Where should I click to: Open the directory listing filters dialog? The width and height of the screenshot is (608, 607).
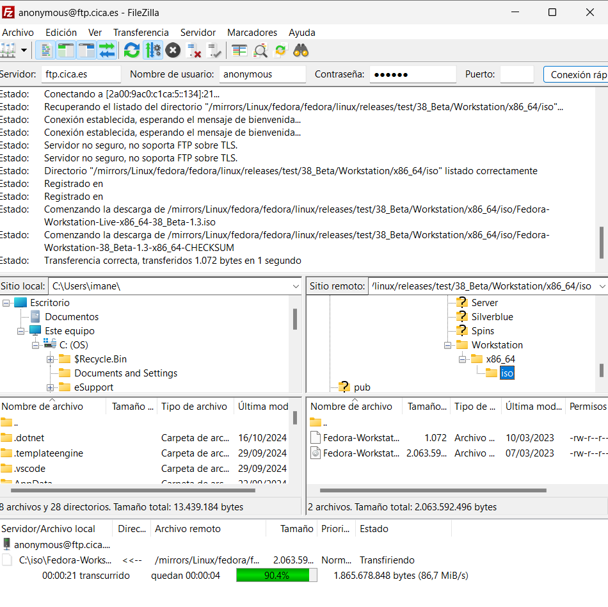[x=239, y=50]
